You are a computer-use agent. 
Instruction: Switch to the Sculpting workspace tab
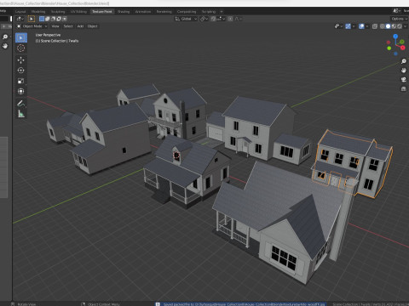(x=58, y=12)
